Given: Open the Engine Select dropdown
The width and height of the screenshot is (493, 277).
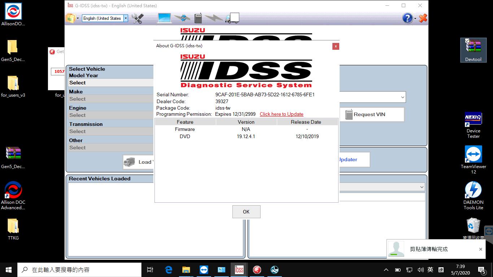Looking at the screenshot, I should click(111, 115).
